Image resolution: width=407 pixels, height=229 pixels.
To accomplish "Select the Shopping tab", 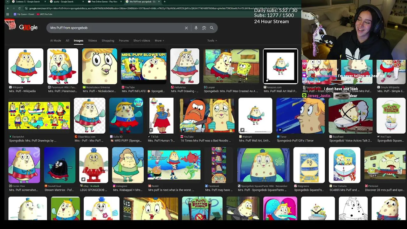I will pos(108,41).
